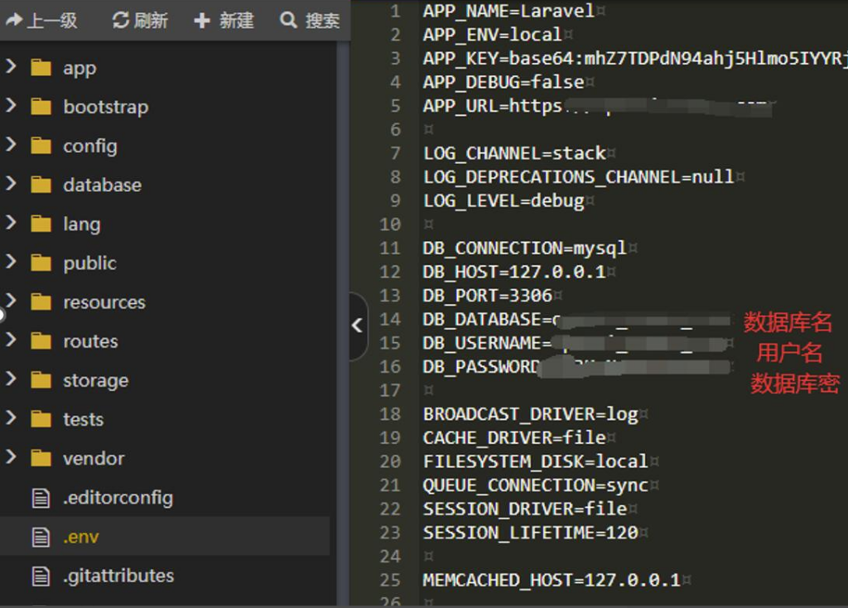Select the routes folder label
The width and height of the screenshot is (848, 608).
(90, 341)
